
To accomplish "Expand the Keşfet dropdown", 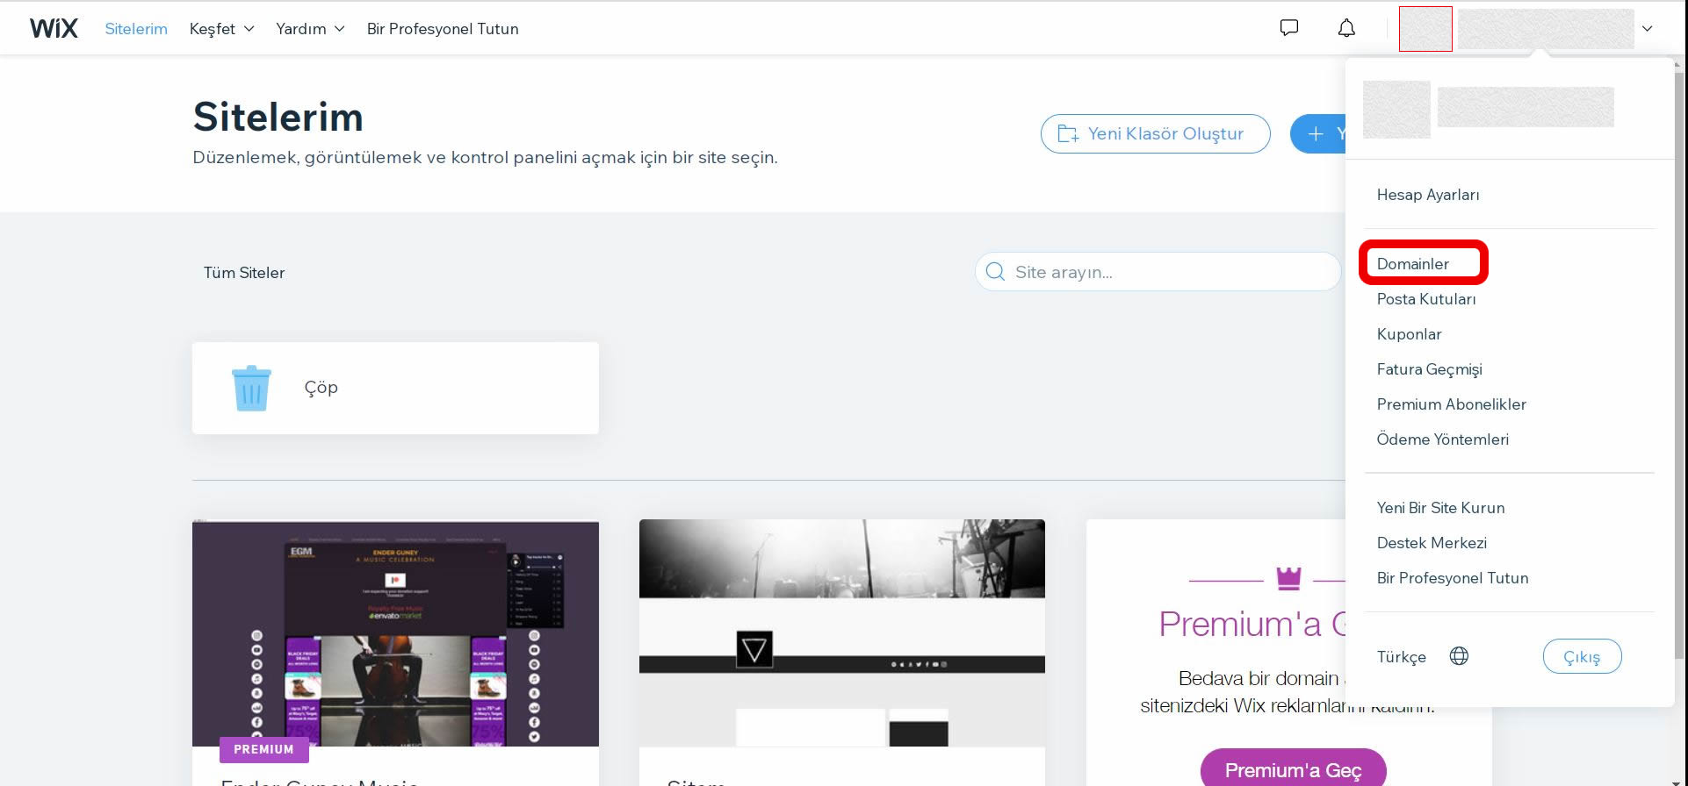I will [x=221, y=29].
